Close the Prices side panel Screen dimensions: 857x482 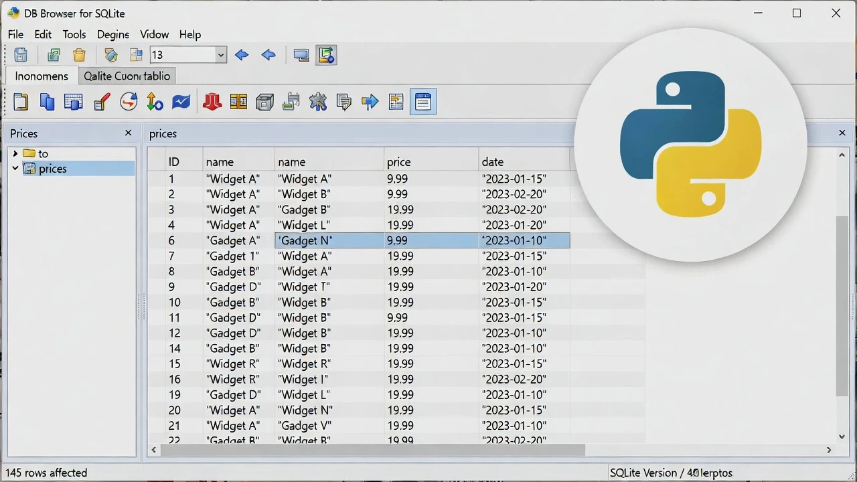(x=128, y=133)
